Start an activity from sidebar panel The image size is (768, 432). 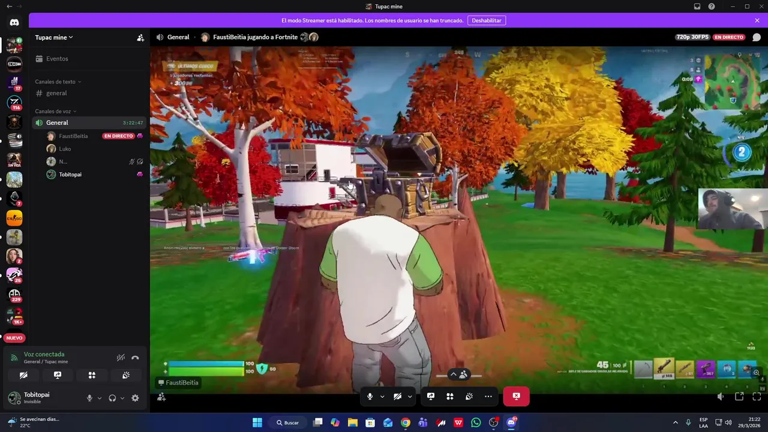tap(92, 375)
